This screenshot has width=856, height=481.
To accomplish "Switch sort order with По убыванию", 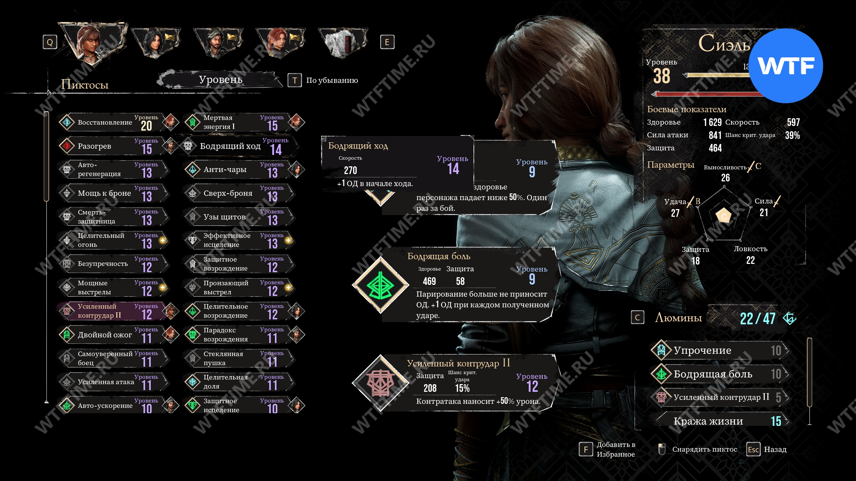I will (x=323, y=80).
